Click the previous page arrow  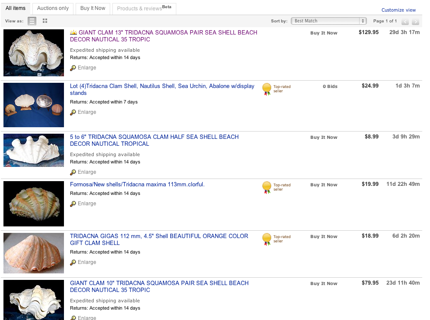405,22
